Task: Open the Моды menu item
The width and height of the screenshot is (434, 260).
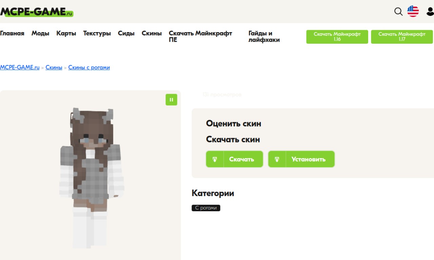Action: coord(40,33)
